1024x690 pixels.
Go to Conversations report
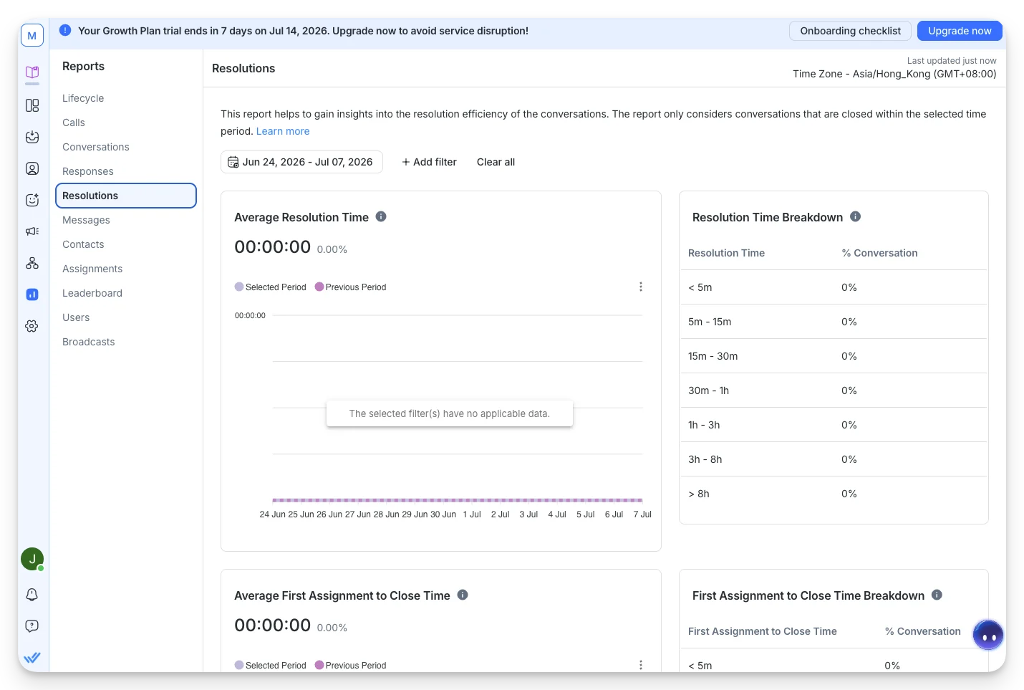point(96,147)
